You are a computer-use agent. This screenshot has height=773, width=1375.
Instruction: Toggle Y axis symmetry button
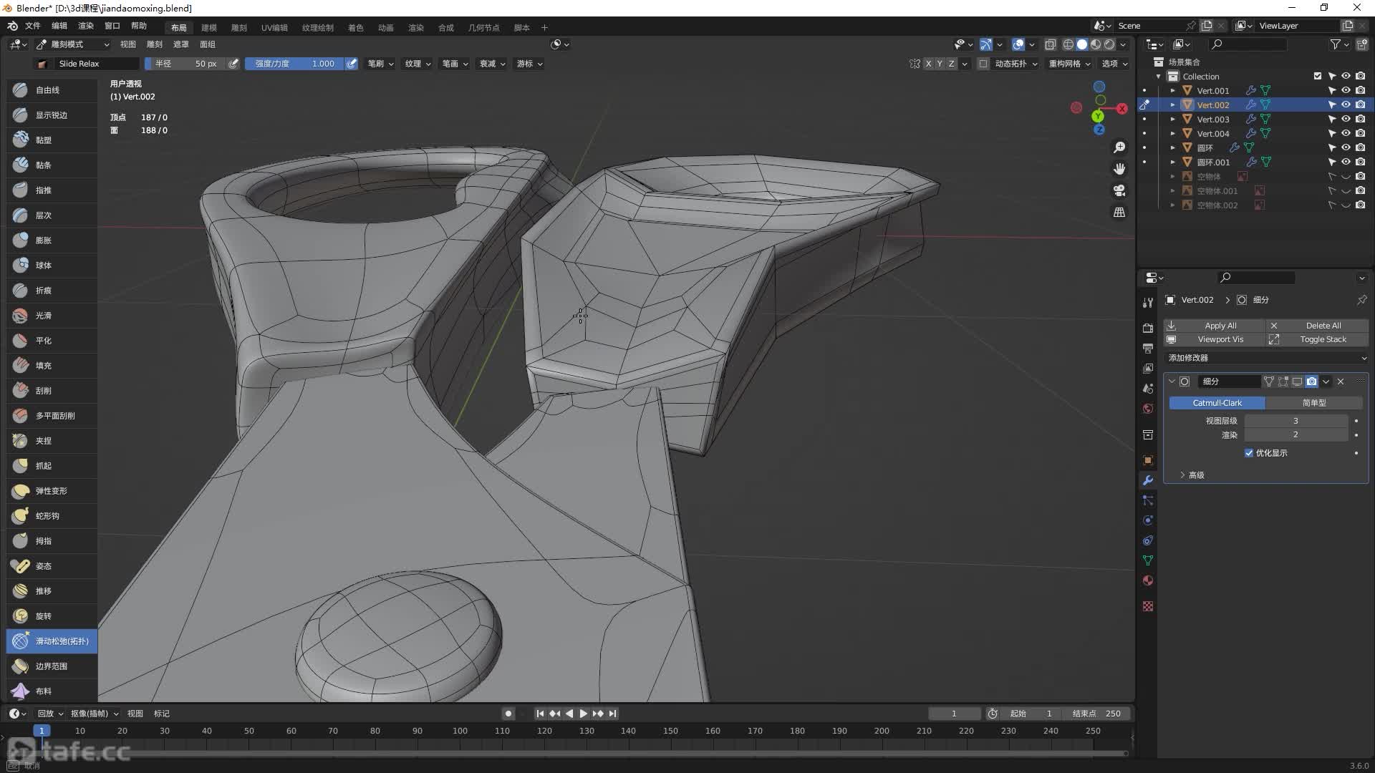(x=940, y=64)
